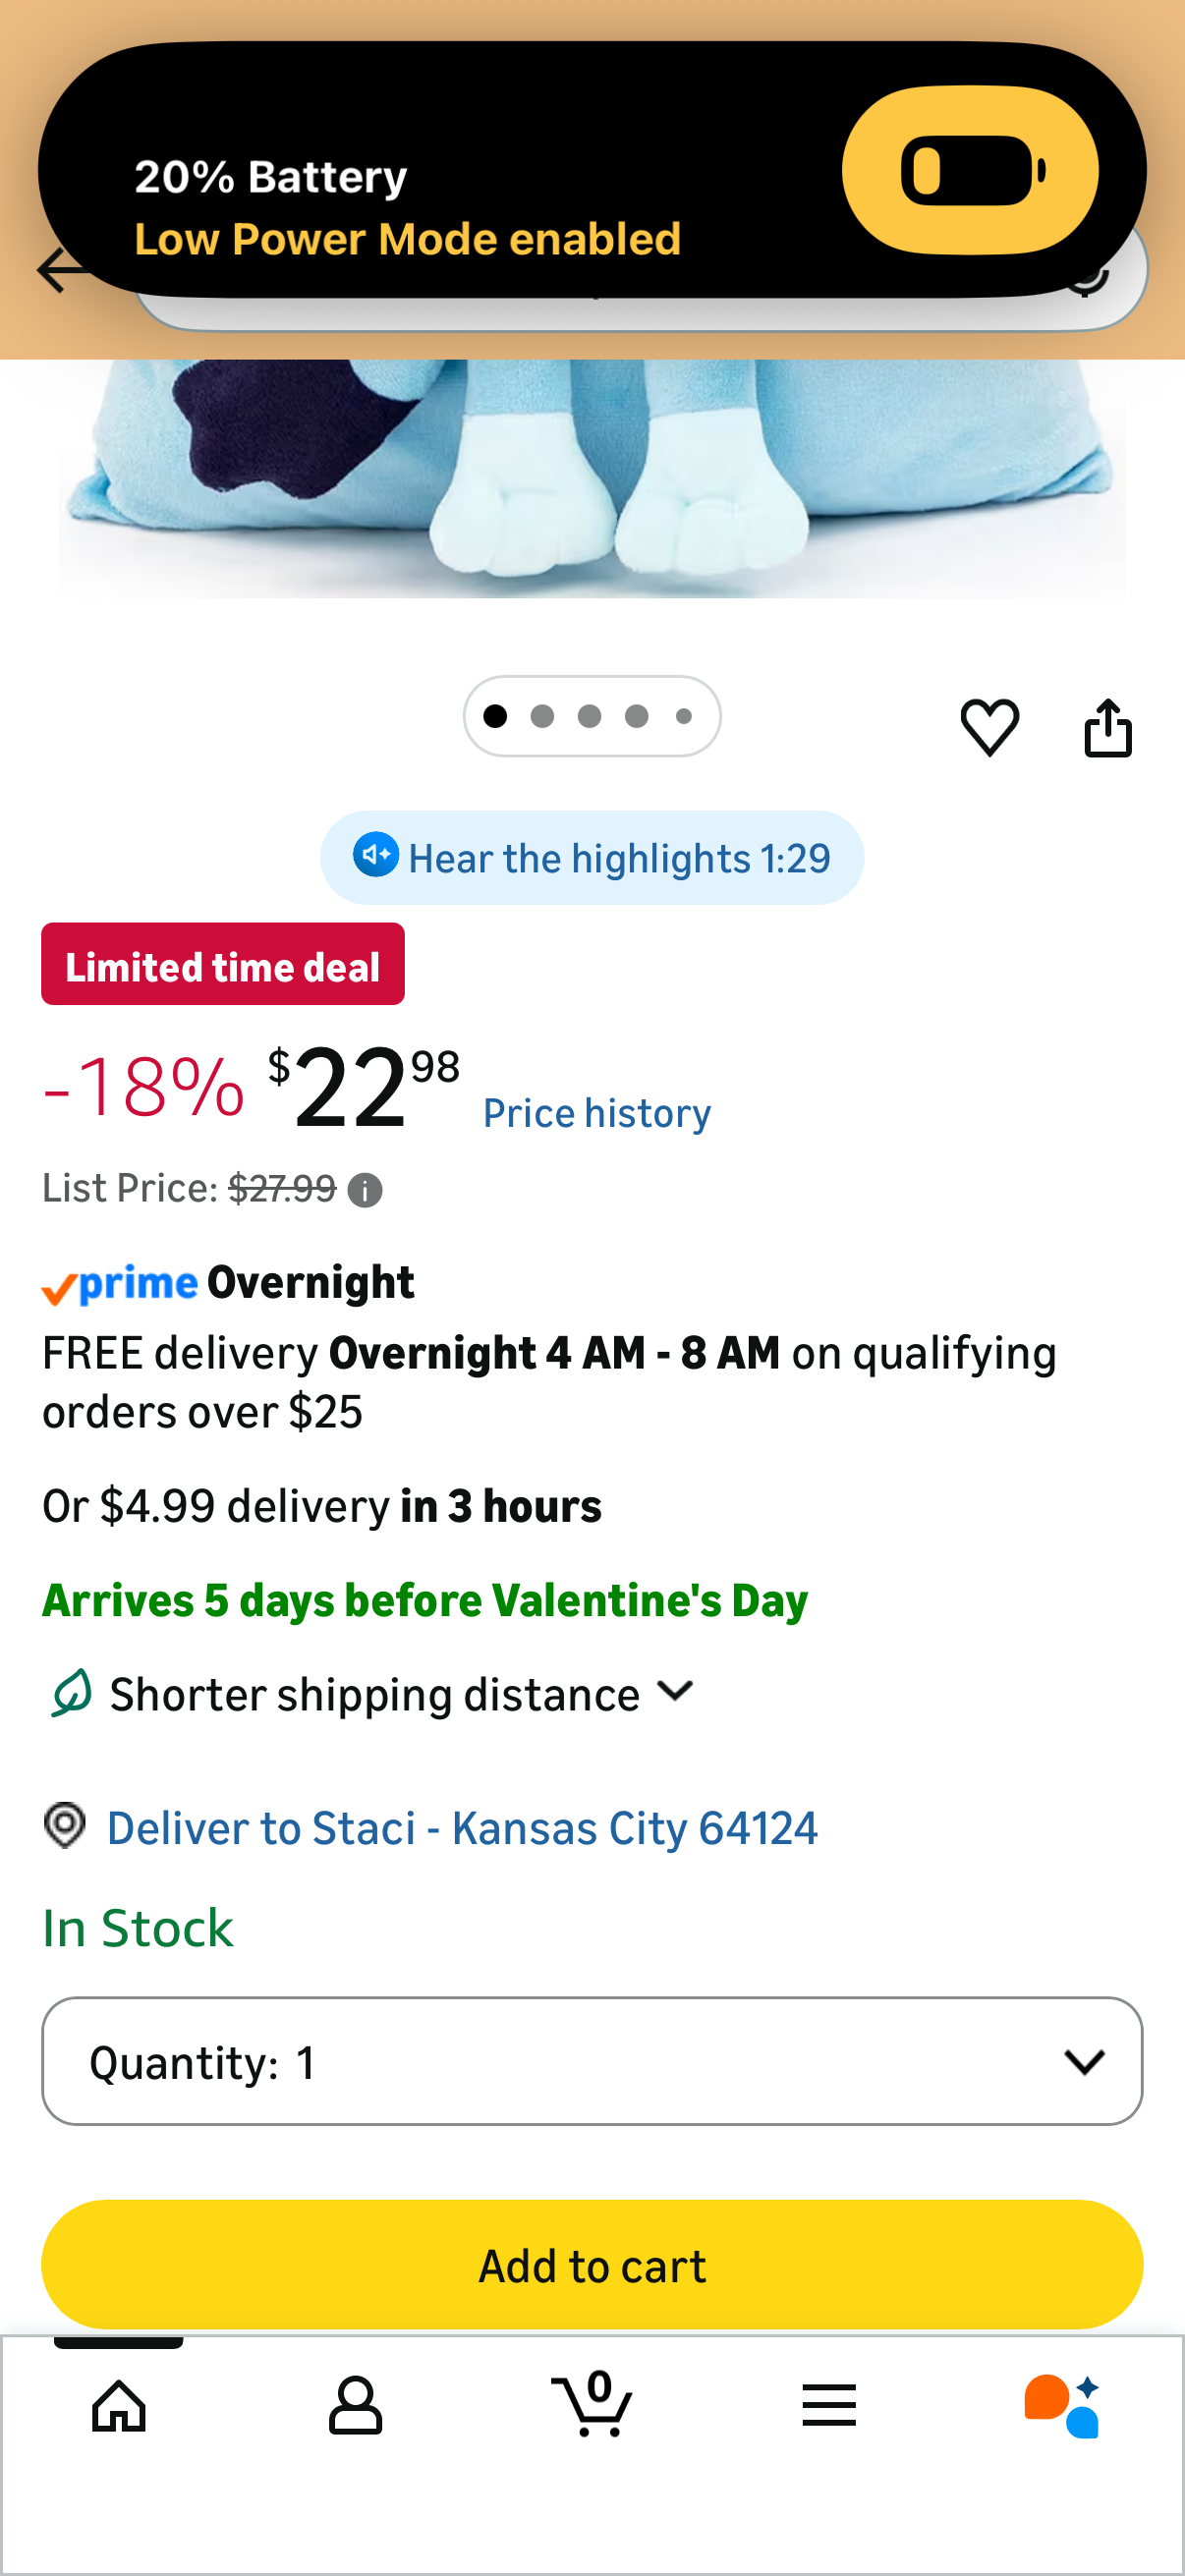This screenshot has width=1185, height=2576.
Task: Tap the heart wishlist icon
Action: pos(989,727)
